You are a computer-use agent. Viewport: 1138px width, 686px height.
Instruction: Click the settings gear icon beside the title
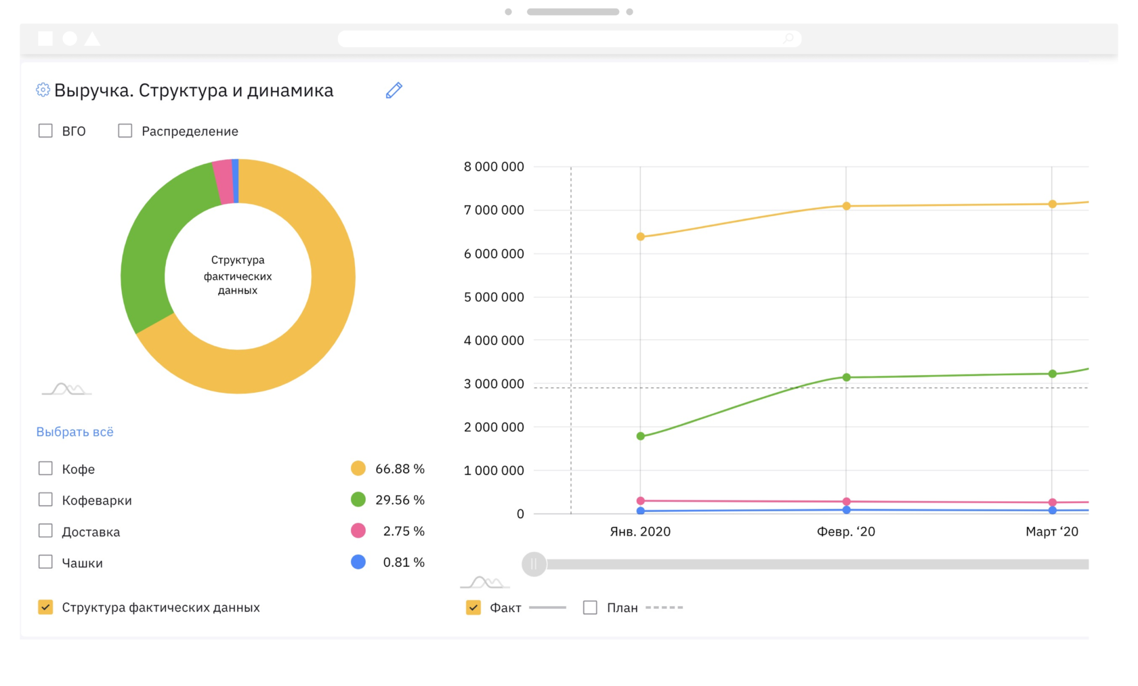(43, 90)
